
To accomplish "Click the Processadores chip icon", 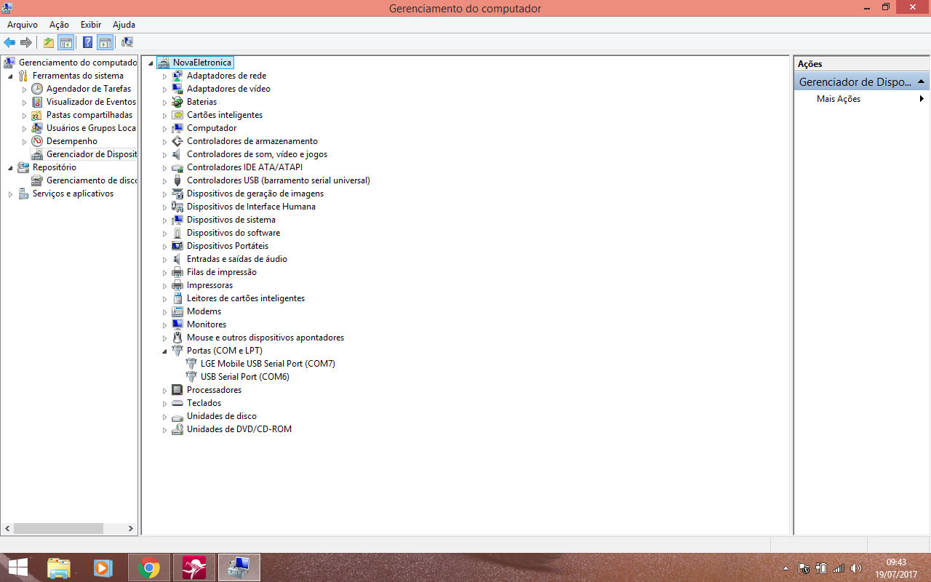I will pos(177,390).
